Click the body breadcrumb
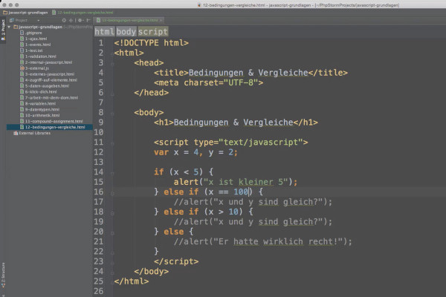The height and width of the screenshot is (297, 446). [126, 31]
